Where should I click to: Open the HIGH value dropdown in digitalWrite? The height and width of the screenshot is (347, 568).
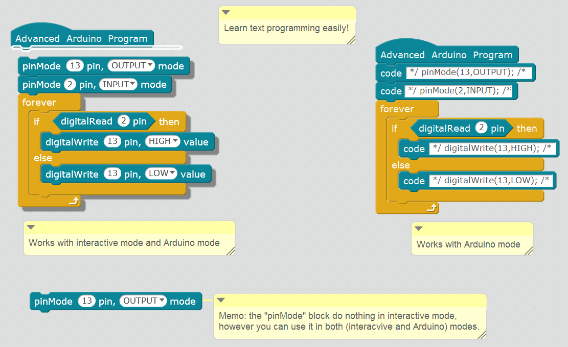tap(175, 141)
